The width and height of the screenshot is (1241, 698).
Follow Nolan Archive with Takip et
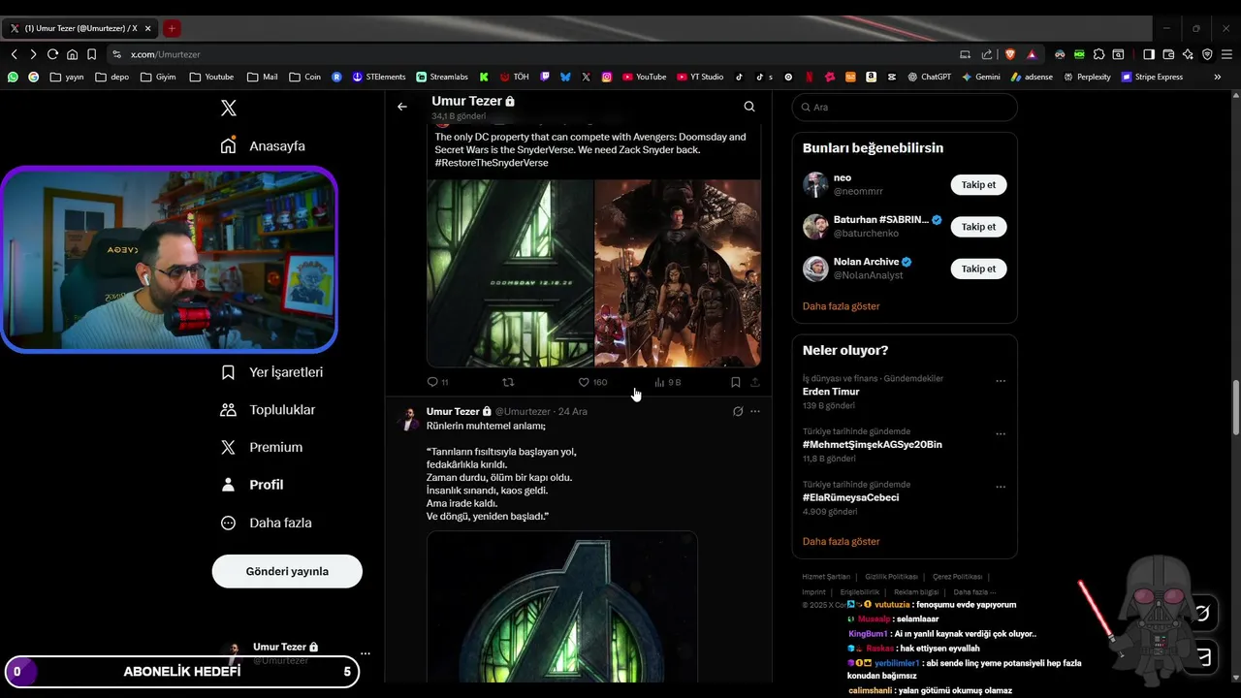point(978,269)
